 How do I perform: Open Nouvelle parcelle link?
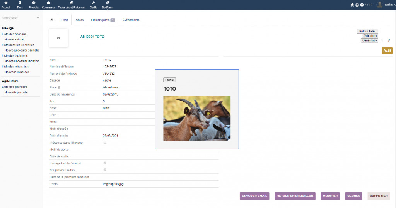[x=16, y=92]
